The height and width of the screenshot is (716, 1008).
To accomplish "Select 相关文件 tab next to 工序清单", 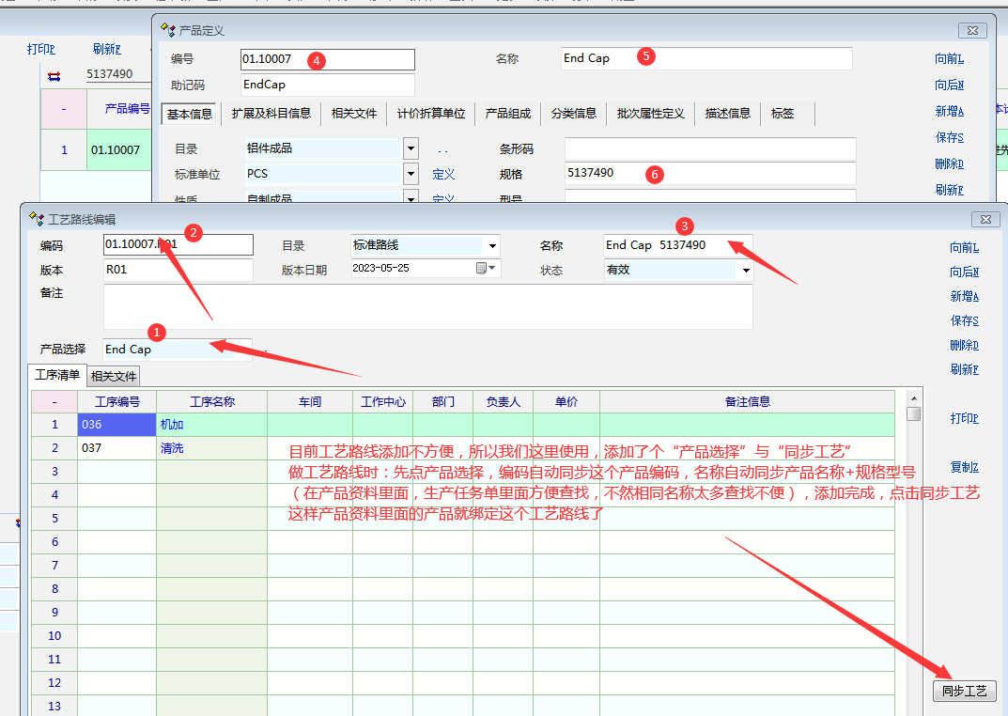I will pyautogui.click(x=114, y=377).
